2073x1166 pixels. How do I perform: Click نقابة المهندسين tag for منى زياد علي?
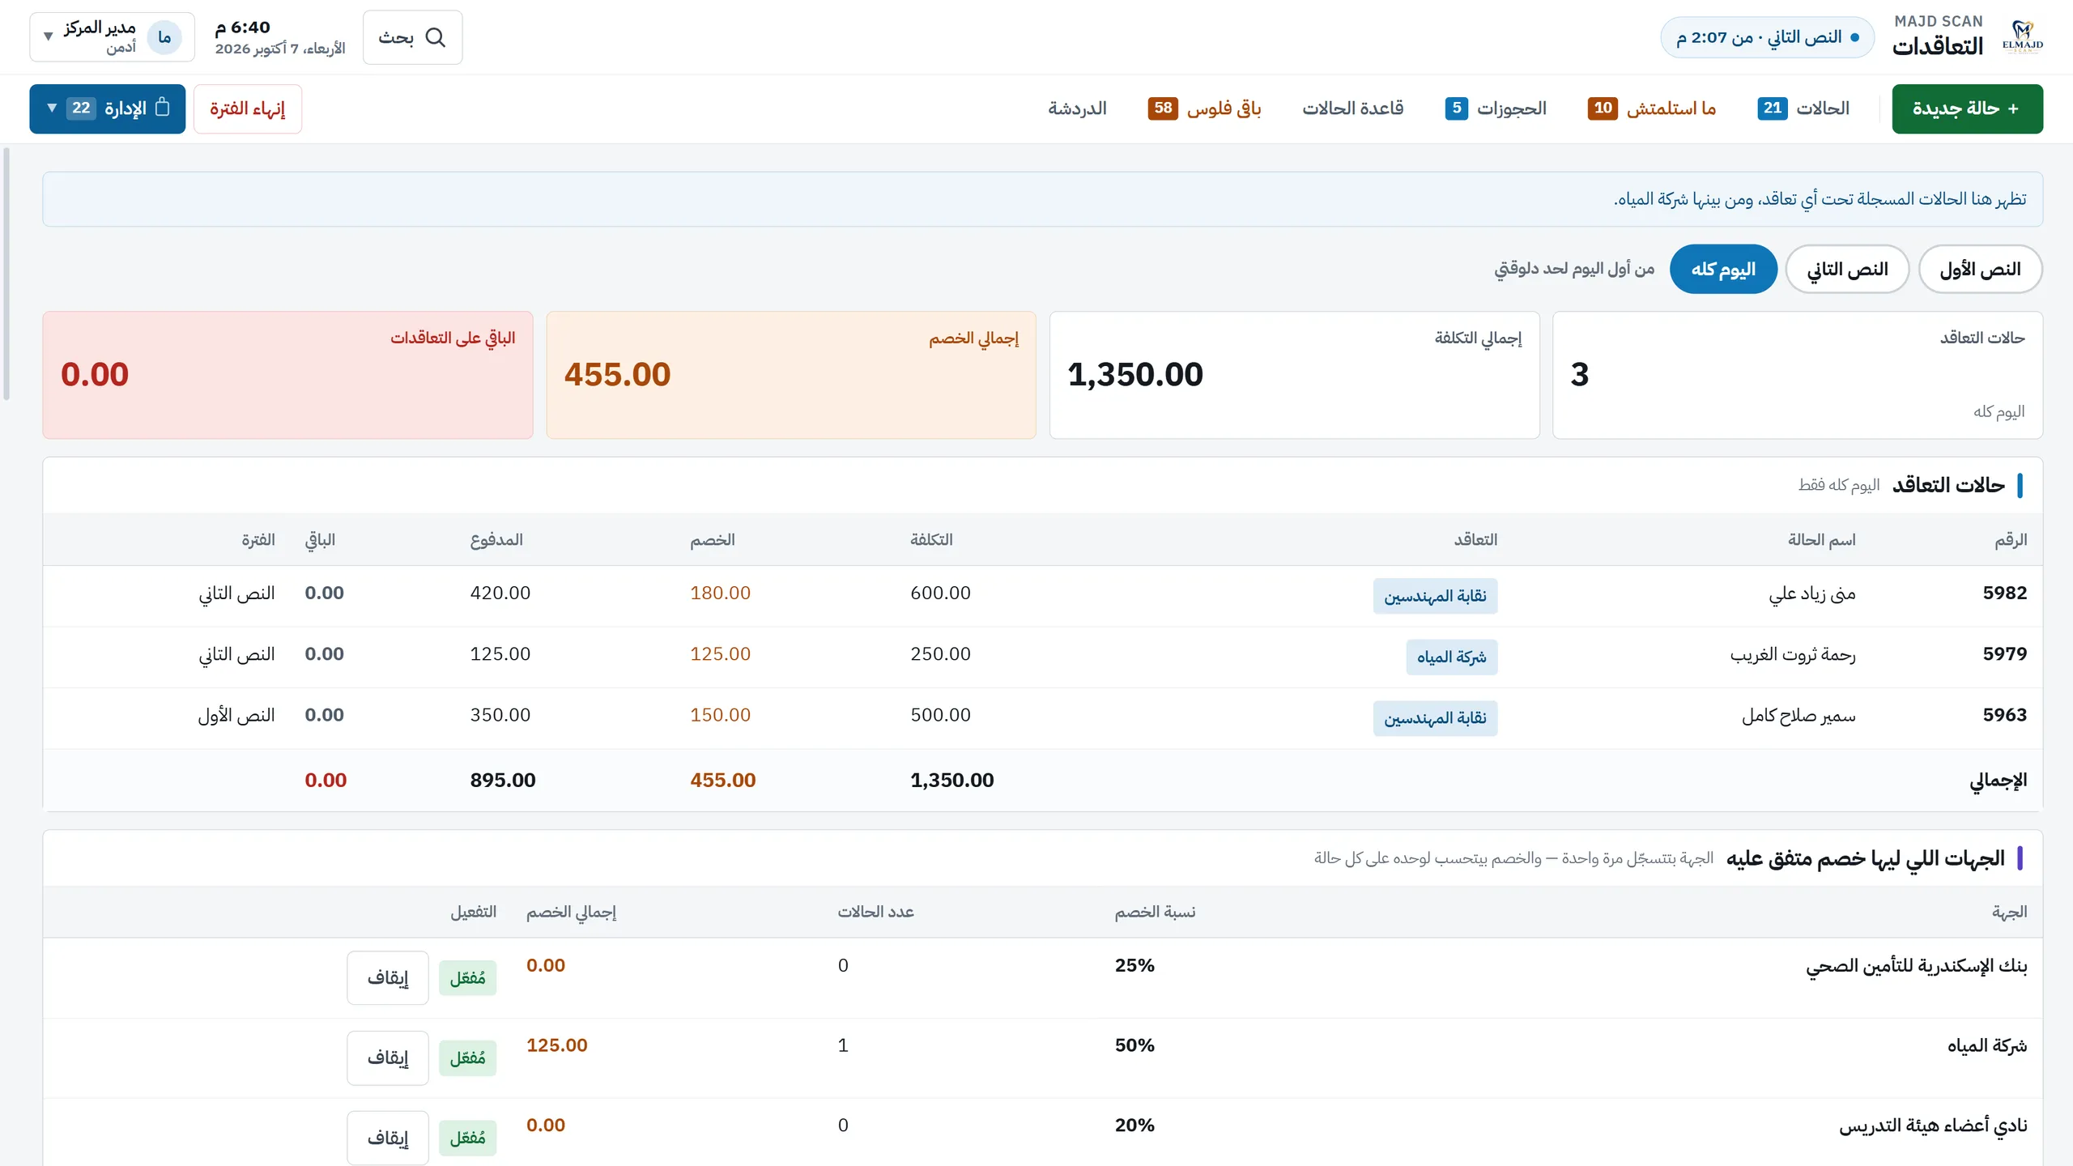[1435, 596]
